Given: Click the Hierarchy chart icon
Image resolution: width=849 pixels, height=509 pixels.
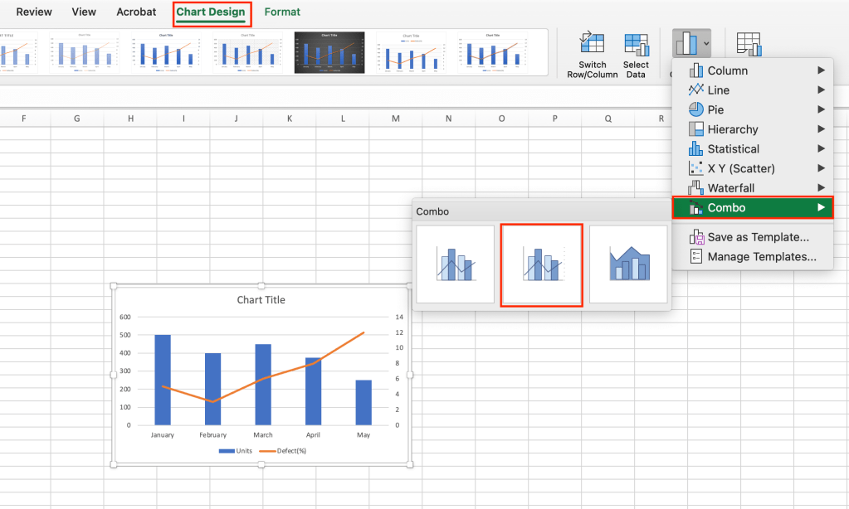Looking at the screenshot, I should coord(695,128).
